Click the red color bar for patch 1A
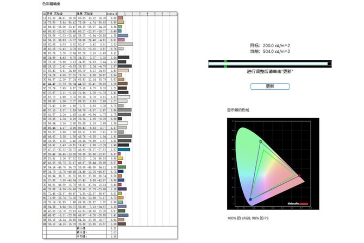The width and height of the screenshot is (364, 243). pos(121,17)
